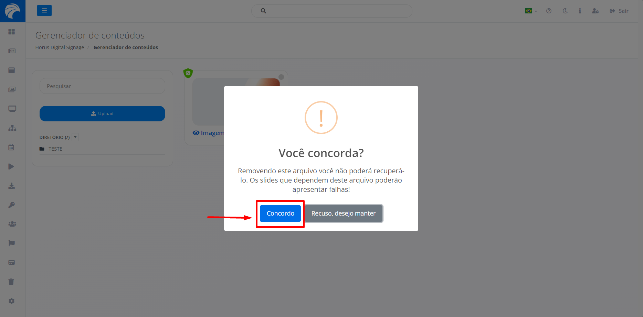
Task: Toggle Imagem eye visibility icon
Action: pyautogui.click(x=196, y=133)
